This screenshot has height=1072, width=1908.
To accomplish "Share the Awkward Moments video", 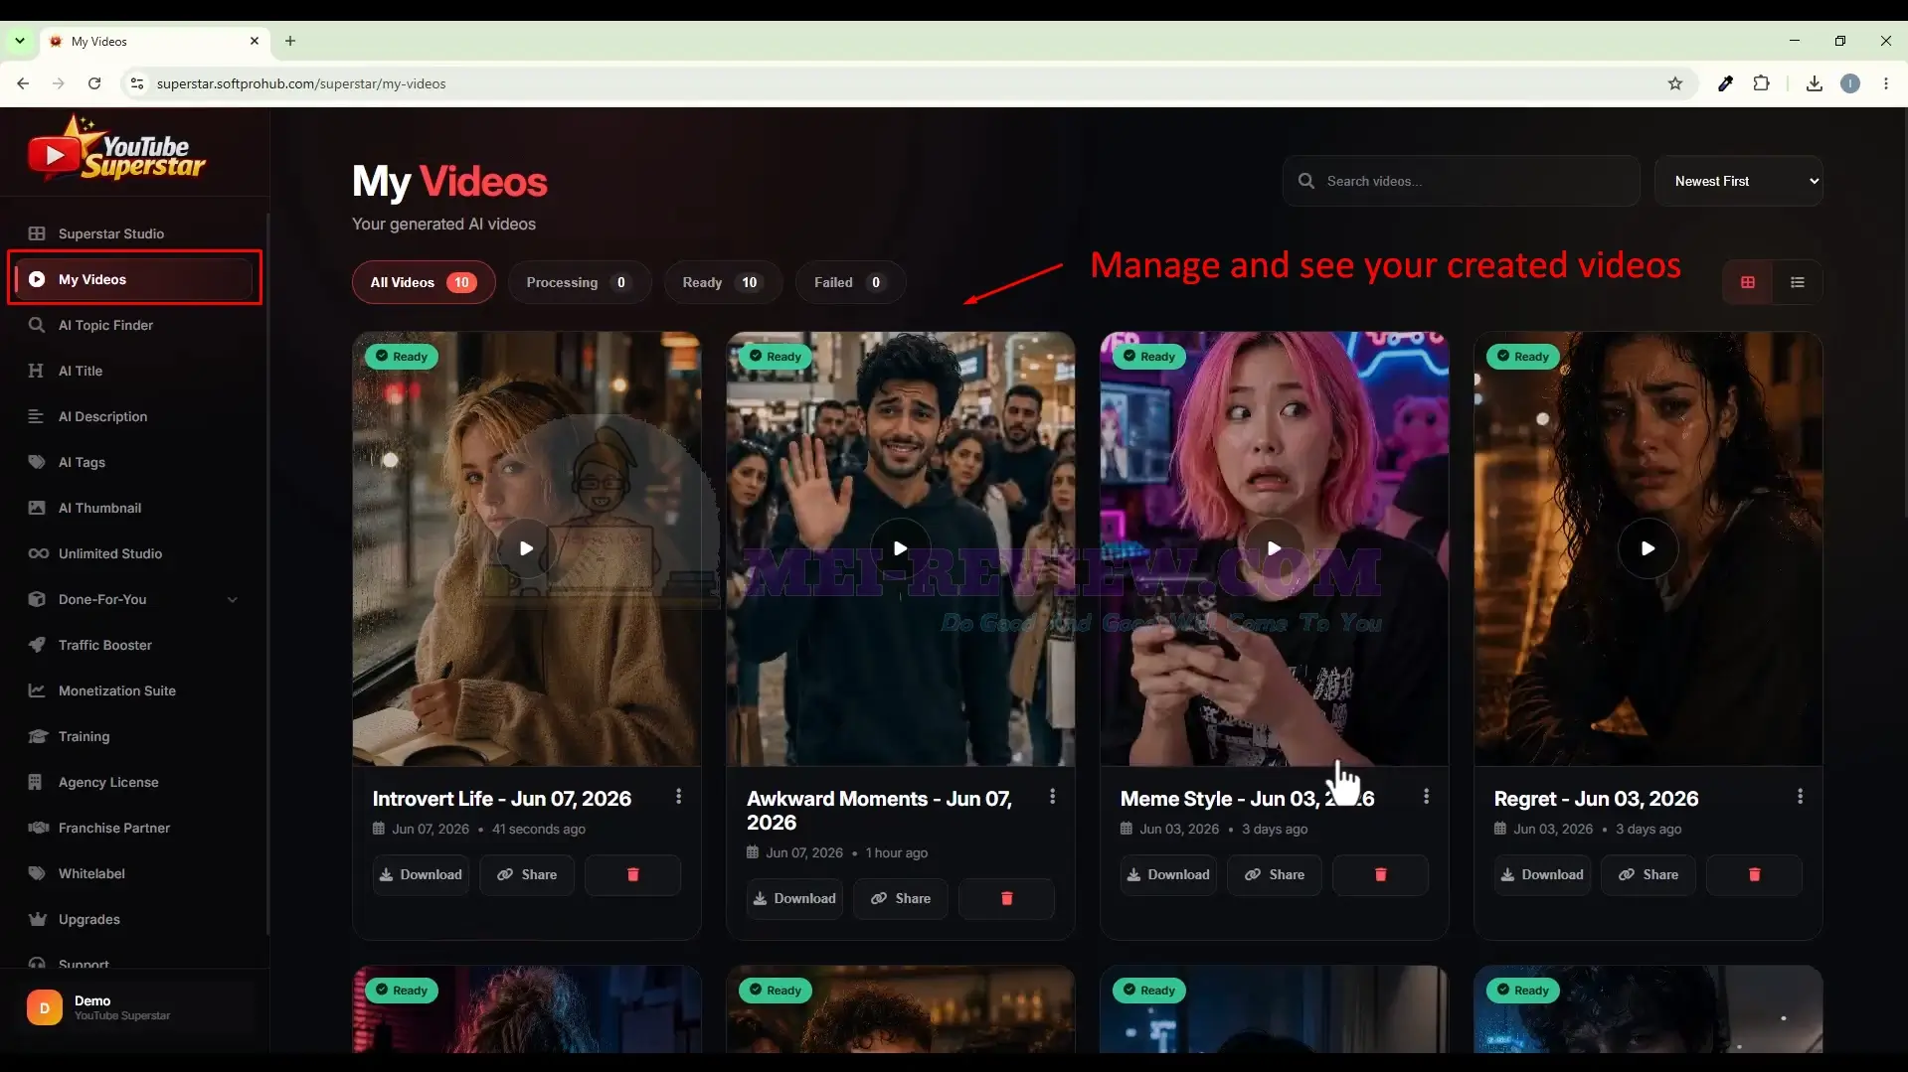I will point(901,898).
